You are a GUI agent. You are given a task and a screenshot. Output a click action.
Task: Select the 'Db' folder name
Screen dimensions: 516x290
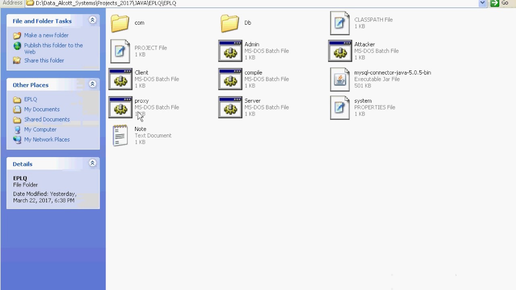click(248, 23)
